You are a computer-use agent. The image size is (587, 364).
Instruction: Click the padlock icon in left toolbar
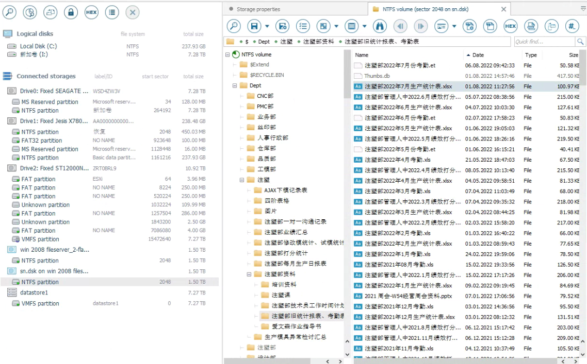pos(71,12)
